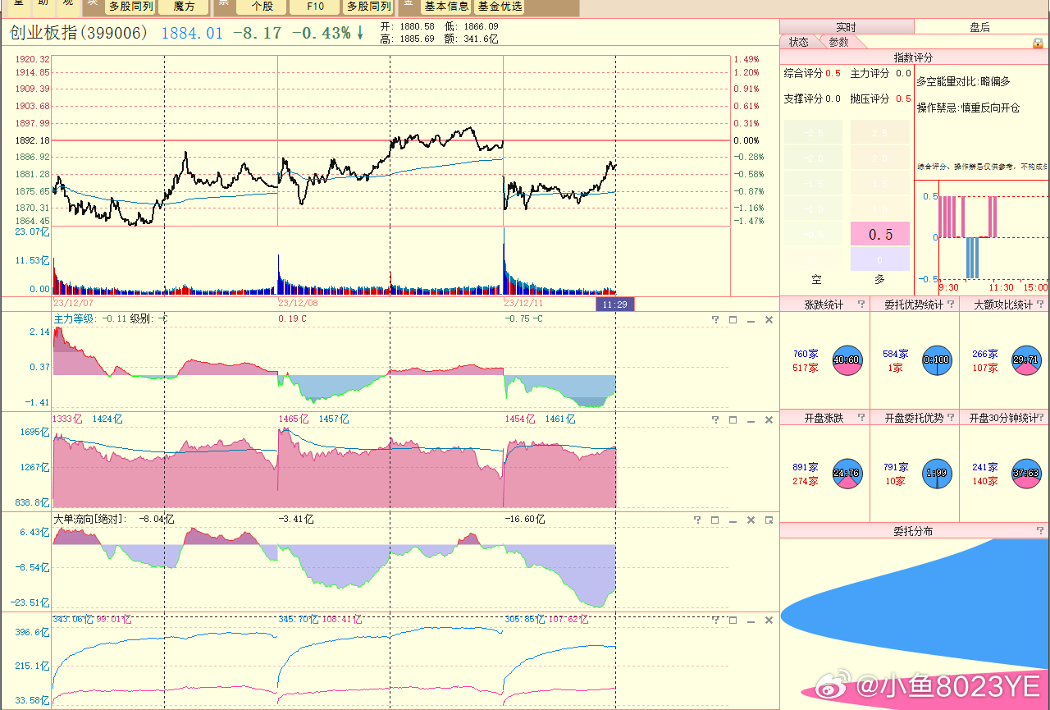
Task: Click the 指数评分 panel header
Action: pyautogui.click(x=913, y=57)
